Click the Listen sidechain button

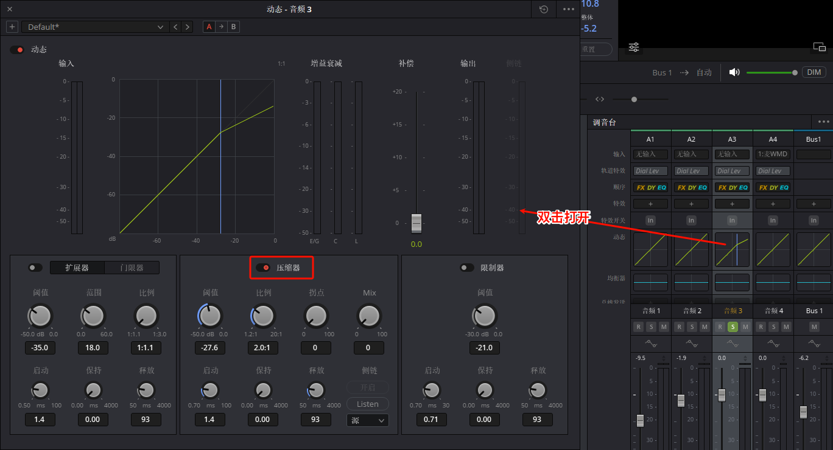click(x=368, y=404)
